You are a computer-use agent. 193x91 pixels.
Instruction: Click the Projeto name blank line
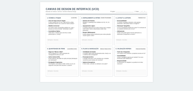tap(125, 12)
